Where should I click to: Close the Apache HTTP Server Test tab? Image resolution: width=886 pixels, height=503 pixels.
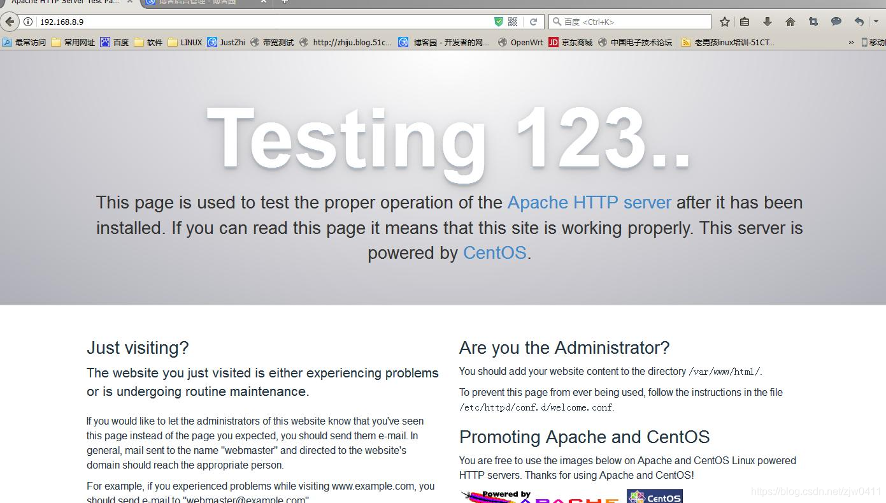point(130,2)
